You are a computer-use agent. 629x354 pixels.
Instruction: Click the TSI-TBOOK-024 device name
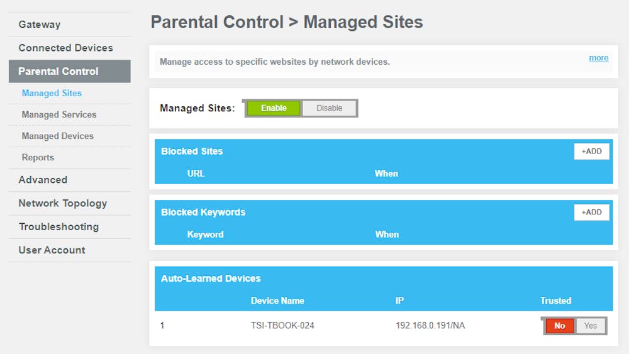(282, 326)
